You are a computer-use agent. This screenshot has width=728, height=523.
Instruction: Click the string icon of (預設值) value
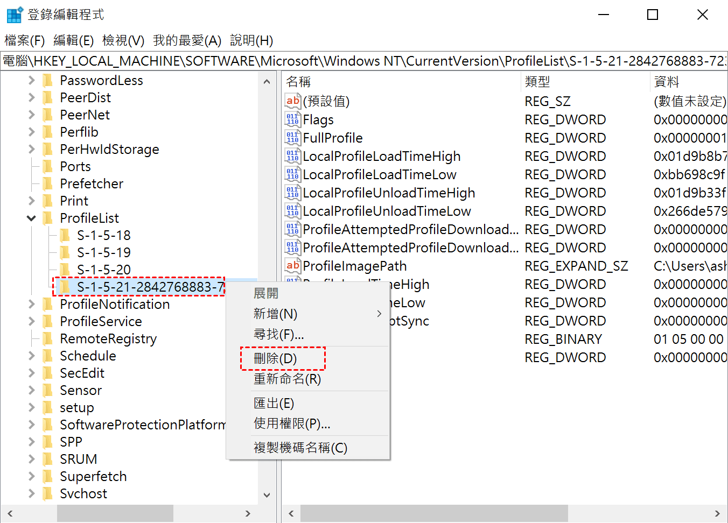[293, 101]
